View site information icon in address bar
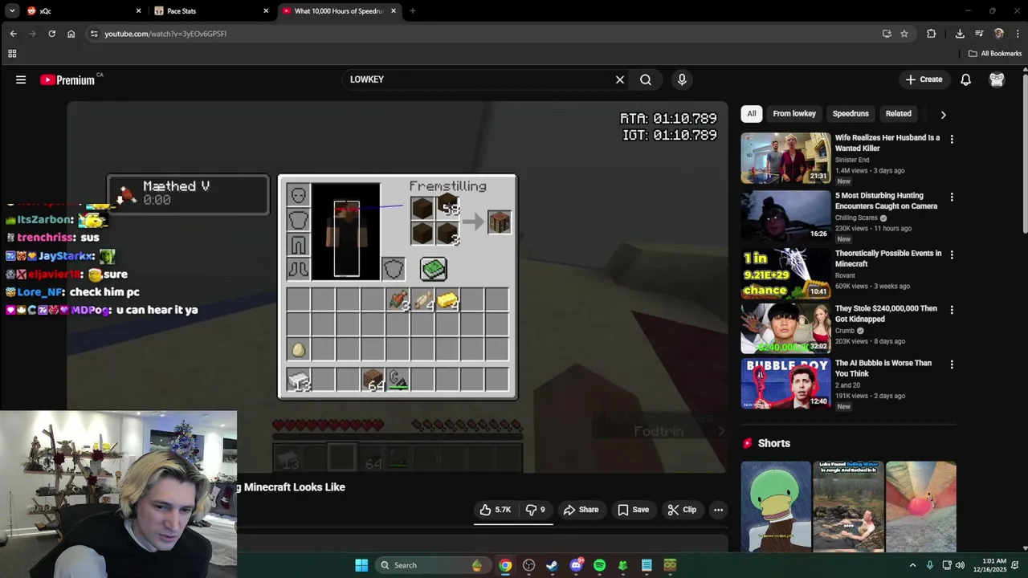1028x578 pixels. click(x=94, y=34)
